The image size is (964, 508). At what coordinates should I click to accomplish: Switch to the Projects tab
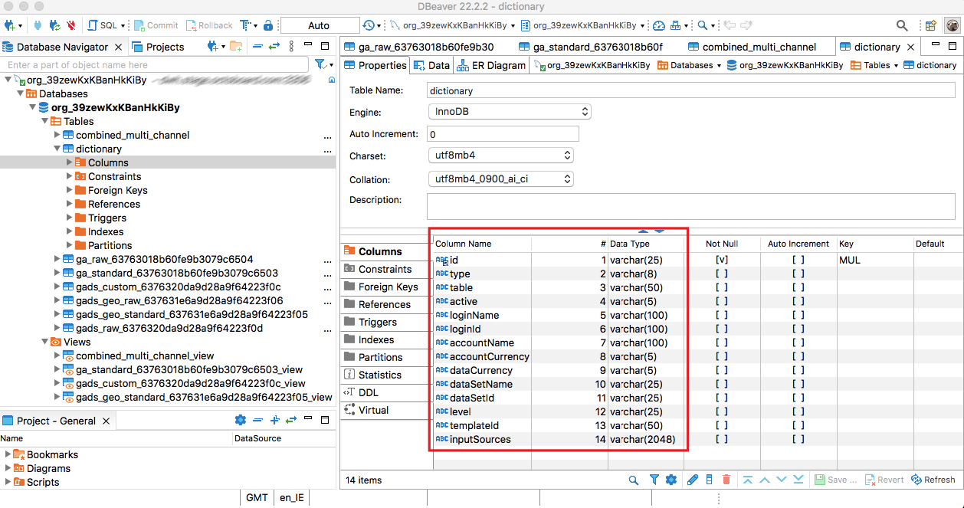click(159, 47)
